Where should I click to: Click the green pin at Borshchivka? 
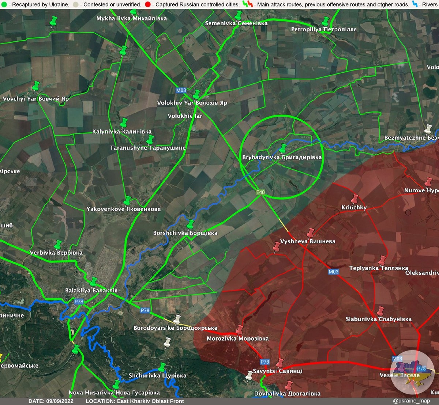pyautogui.click(x=190, y=224)
